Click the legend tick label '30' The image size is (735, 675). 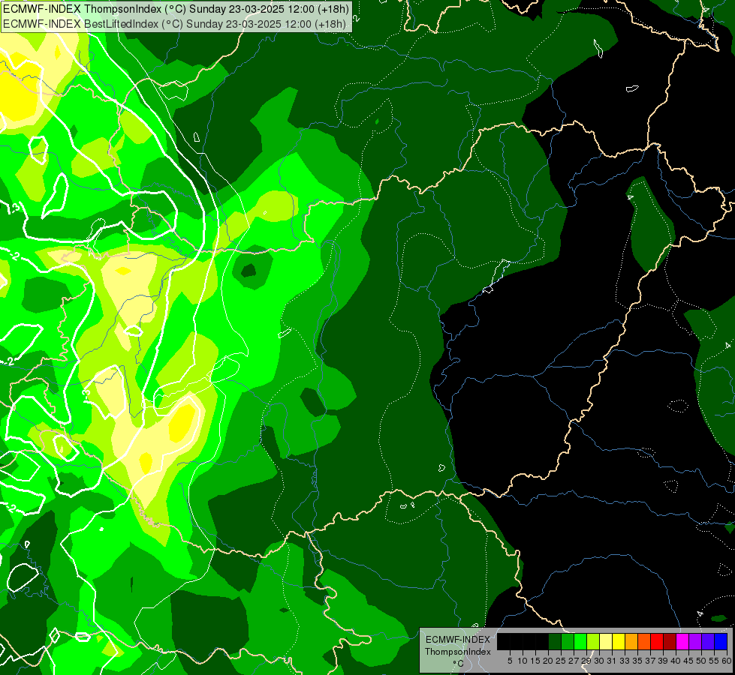coord(599,661)
